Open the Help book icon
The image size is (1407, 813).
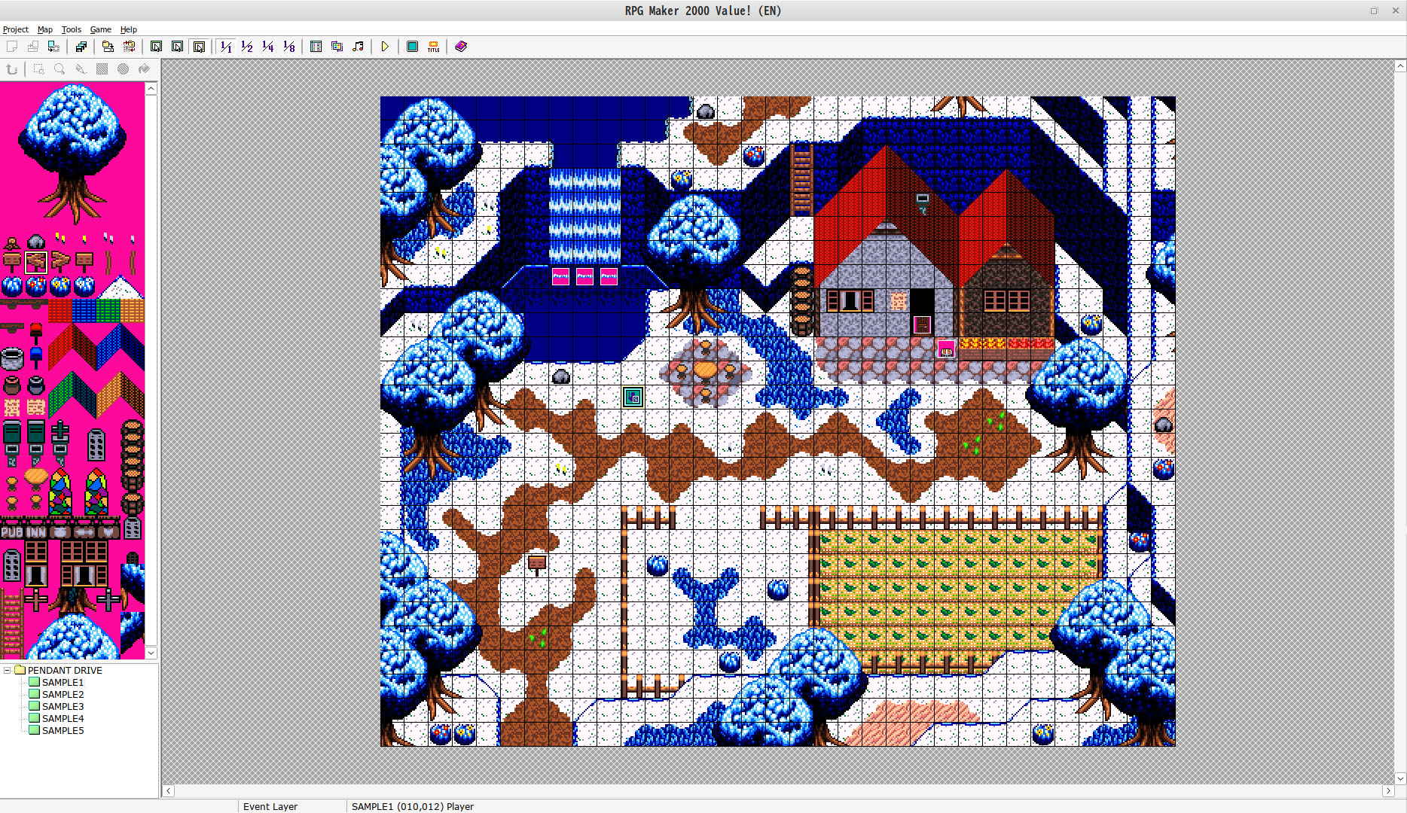click(461, 47)
